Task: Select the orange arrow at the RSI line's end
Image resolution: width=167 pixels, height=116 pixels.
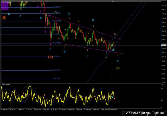Action: tap(114, 99)
